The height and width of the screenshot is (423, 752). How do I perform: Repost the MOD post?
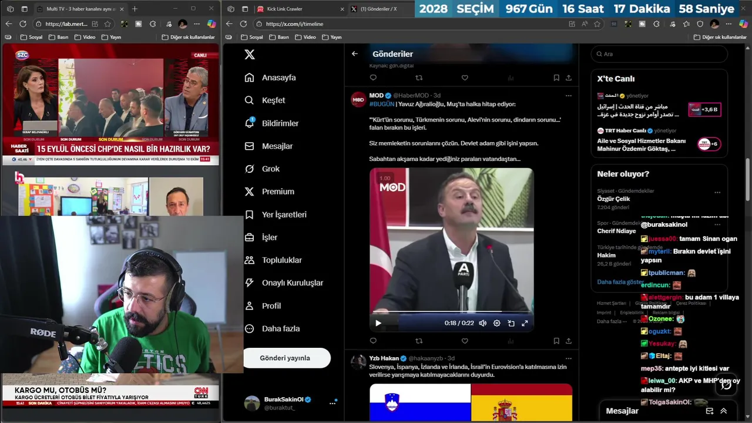(x=419, y=341)
